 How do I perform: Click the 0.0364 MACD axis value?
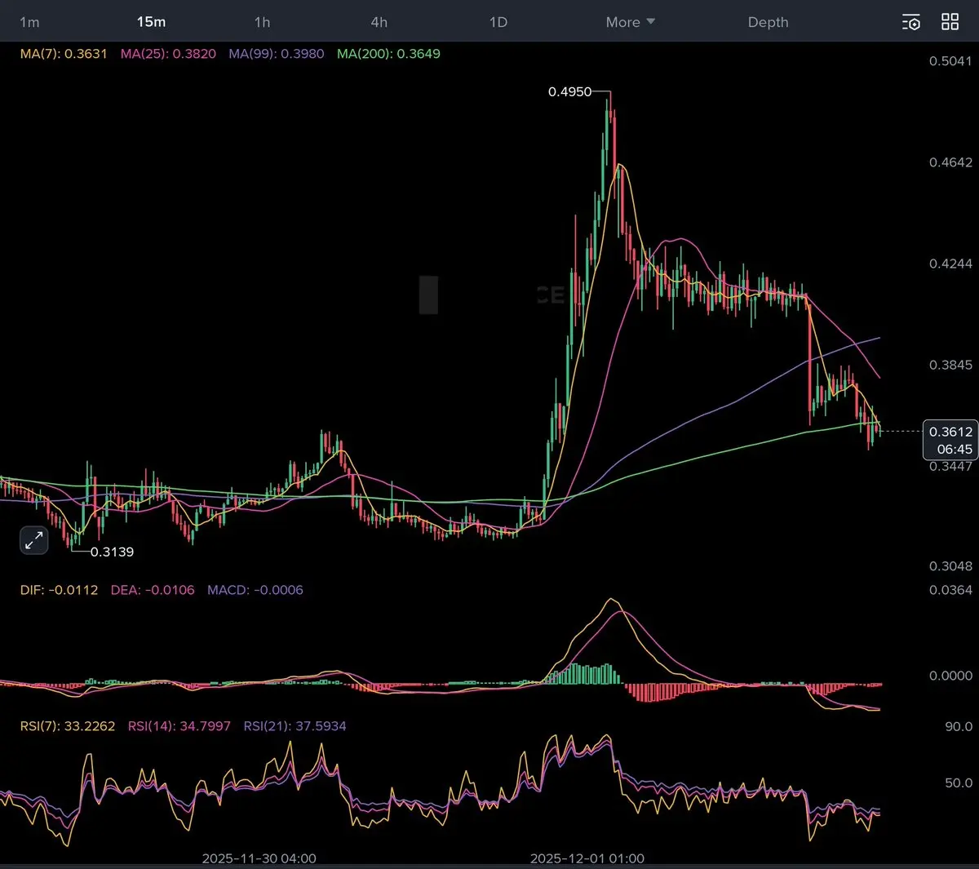[x=950, y=590]
